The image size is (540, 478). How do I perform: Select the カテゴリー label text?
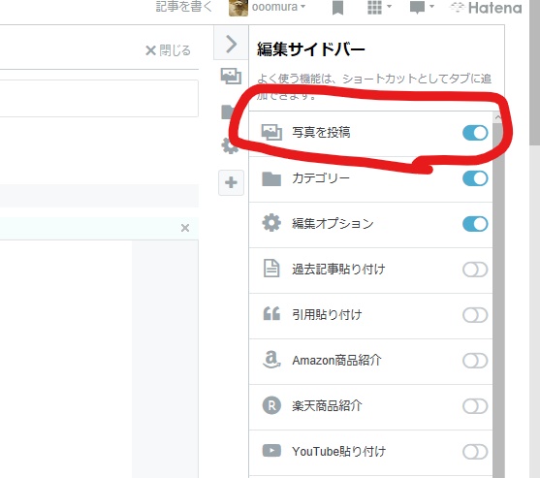(321, 178)
